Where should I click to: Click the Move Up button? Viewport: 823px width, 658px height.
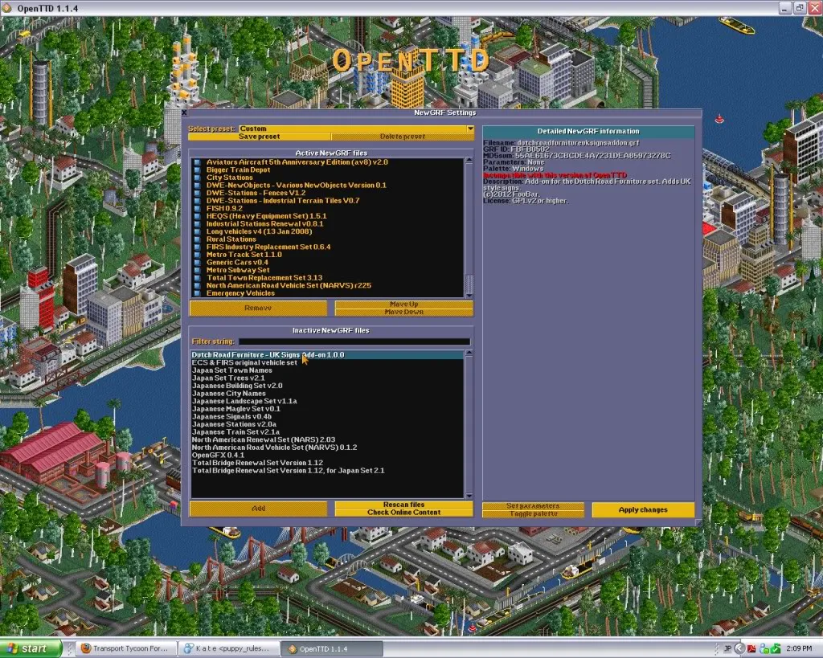(x=403, y=304)
